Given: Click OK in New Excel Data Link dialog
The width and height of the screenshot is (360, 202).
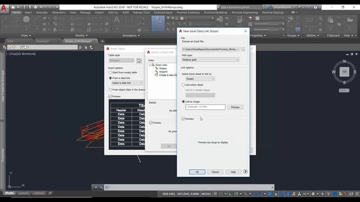Looking at the screenshot, I should point(197,172).
